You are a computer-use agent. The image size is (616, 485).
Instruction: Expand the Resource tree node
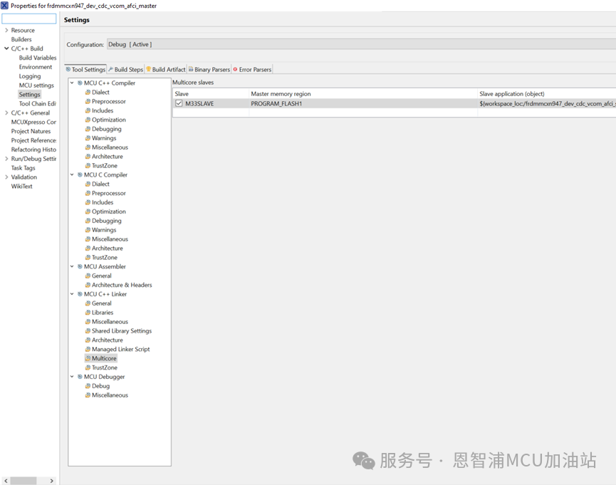[x=6, y=30]
